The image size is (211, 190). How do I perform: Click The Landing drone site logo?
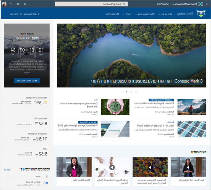point(201,14)
